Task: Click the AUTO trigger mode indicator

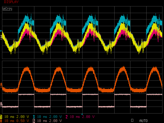Action: 143,120
